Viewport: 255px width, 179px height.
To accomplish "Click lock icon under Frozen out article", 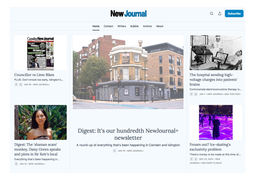I will click(196, 159).
